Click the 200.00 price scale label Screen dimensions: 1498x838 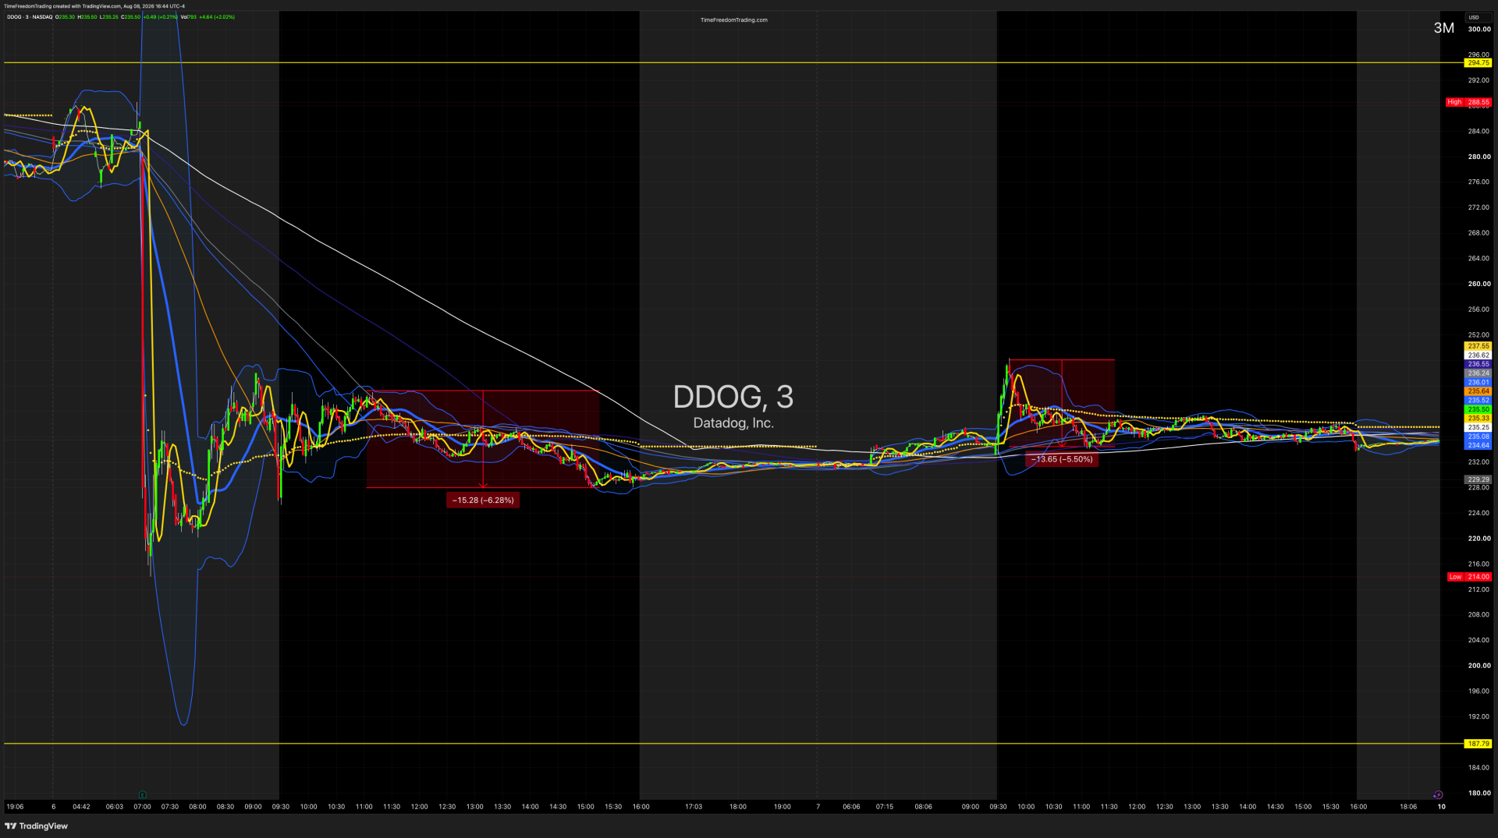click(x=1479, y=666)
